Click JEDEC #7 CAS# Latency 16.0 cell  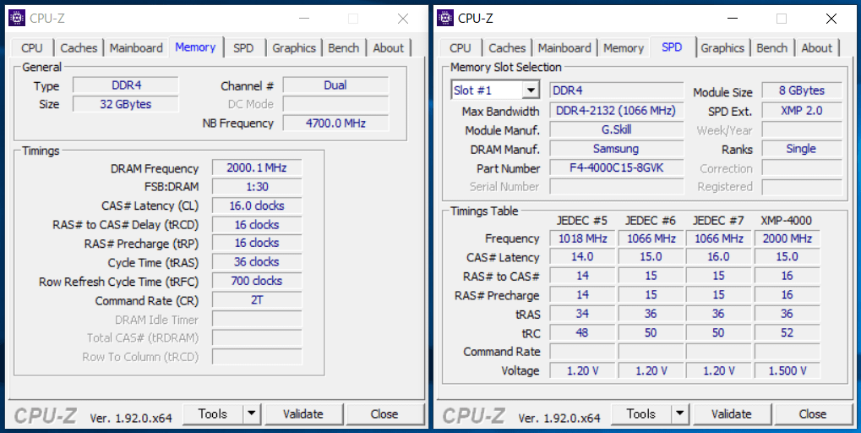click(718, 257)
